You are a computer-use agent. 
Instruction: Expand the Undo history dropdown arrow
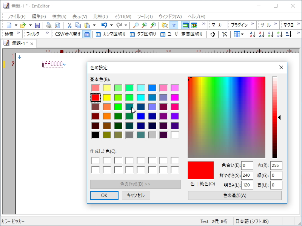click(x=111, y=25)
